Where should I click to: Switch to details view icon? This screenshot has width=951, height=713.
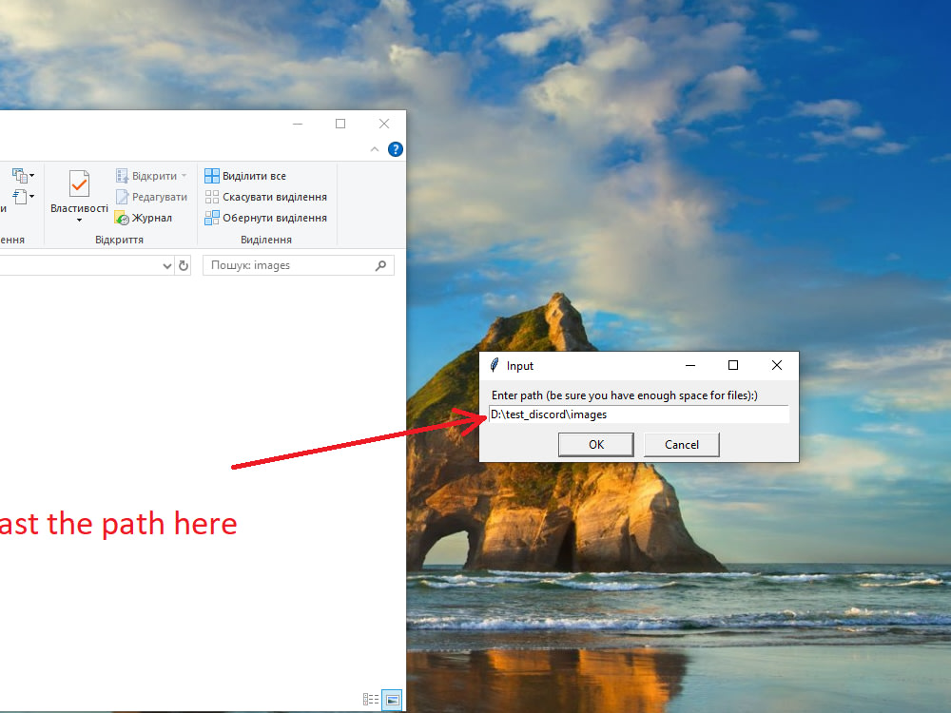[371, 700]
